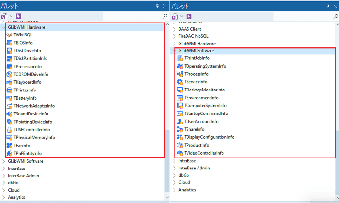Click left palette scrollbar down arrow
Screen dimensions: 339x203
[167, 197]
